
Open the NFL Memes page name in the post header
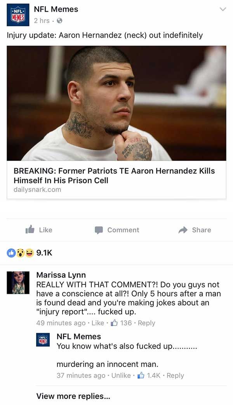(x=56, y=9)
